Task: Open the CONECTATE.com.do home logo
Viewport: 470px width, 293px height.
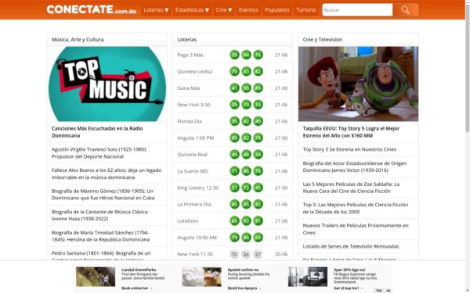Action: click(x=92, y=10)
